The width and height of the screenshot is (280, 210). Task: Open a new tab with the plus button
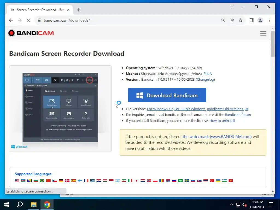(x=78, y=10)
